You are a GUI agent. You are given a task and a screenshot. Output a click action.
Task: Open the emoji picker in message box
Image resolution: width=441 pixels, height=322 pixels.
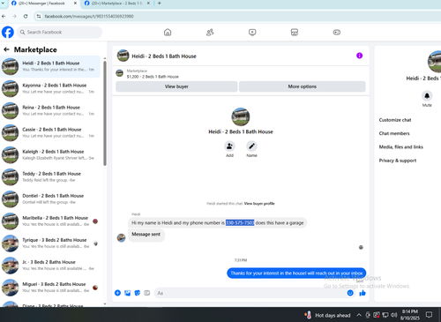click(350, 293)
